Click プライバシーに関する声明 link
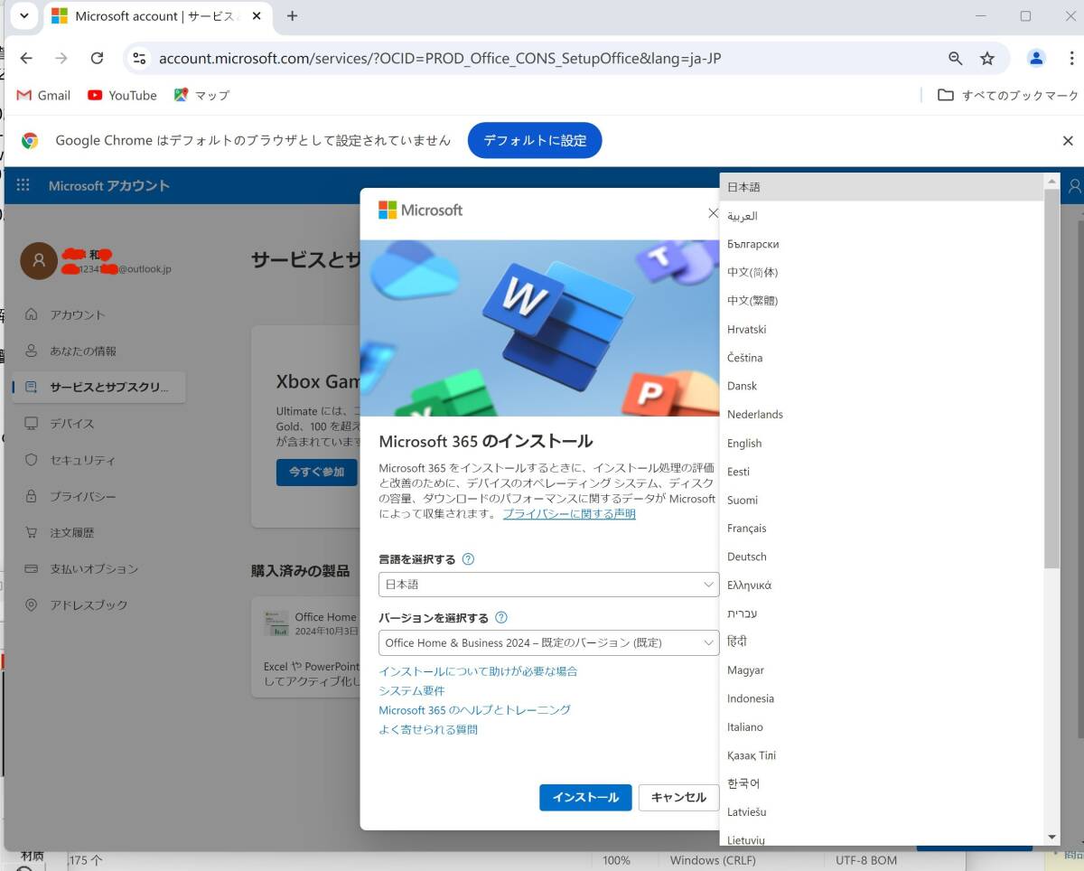1084x871 pixels. [x=569, y=513]
